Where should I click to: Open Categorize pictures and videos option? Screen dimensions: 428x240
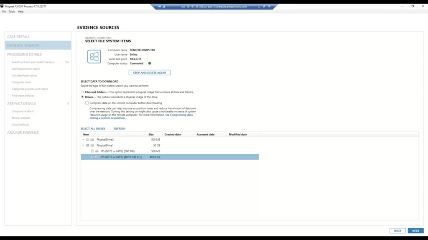pos(30,89)
